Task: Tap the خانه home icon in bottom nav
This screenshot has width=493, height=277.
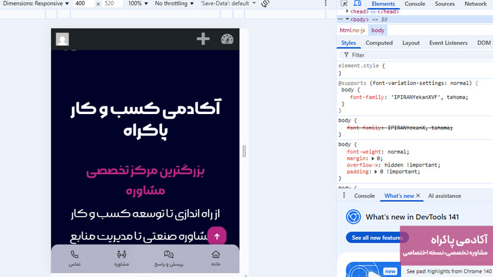Action: (216, 255)
